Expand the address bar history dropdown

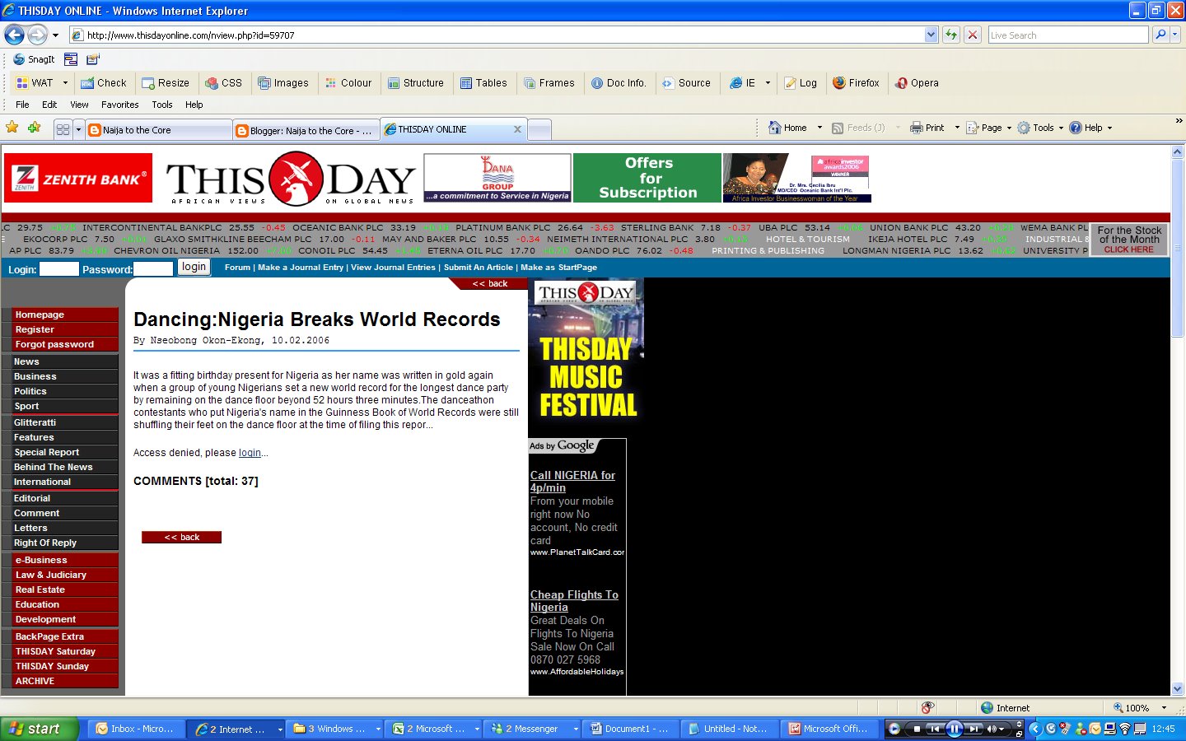coord(931,35)
